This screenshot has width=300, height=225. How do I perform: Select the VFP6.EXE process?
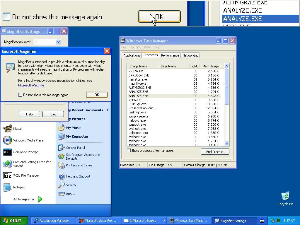coord(174,100)
